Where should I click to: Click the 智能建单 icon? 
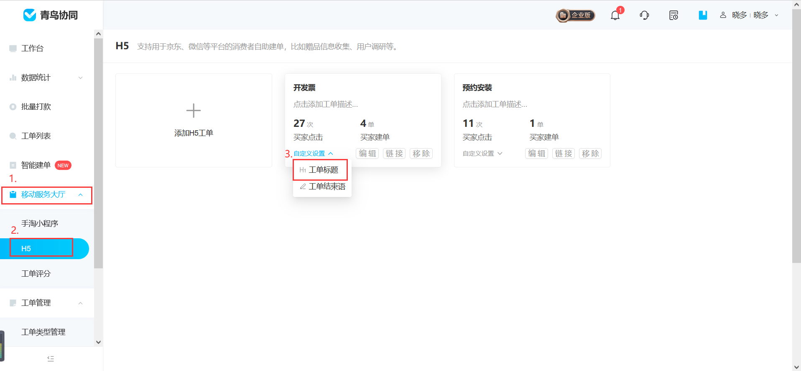coord(13,165)
